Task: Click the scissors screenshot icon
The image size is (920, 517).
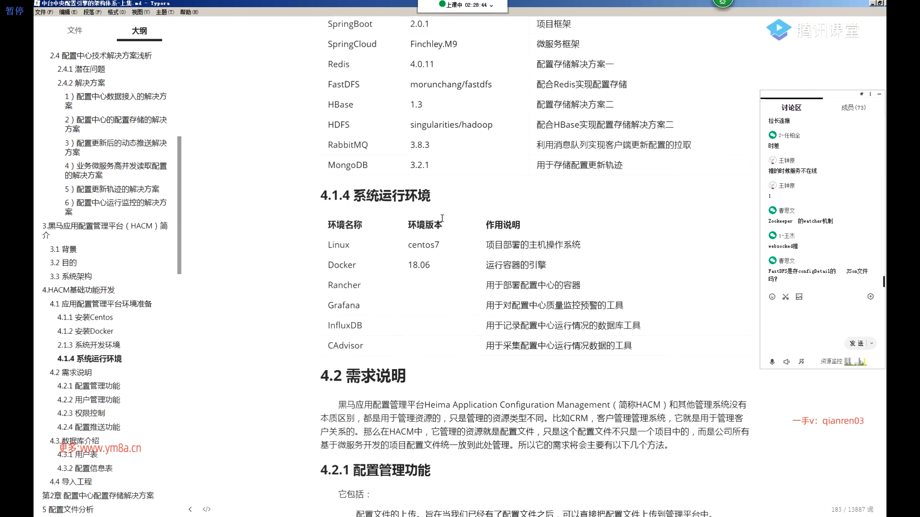Action: (x=785, y=297)
